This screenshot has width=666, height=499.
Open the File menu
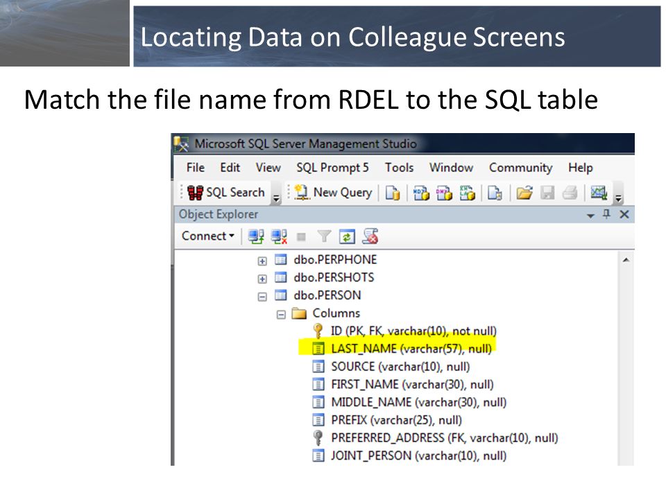tap(196, 168)
